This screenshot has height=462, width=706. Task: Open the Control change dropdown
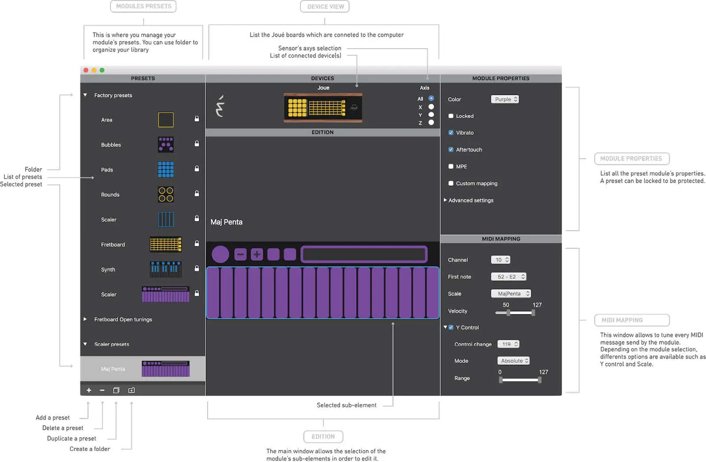click(x=509, y=344)
